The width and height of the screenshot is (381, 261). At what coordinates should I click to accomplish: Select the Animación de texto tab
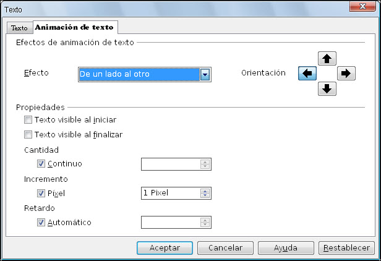[75, 27]
